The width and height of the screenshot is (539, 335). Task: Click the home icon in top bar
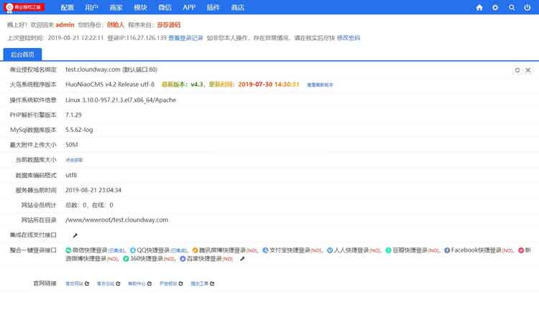point(479,7)
